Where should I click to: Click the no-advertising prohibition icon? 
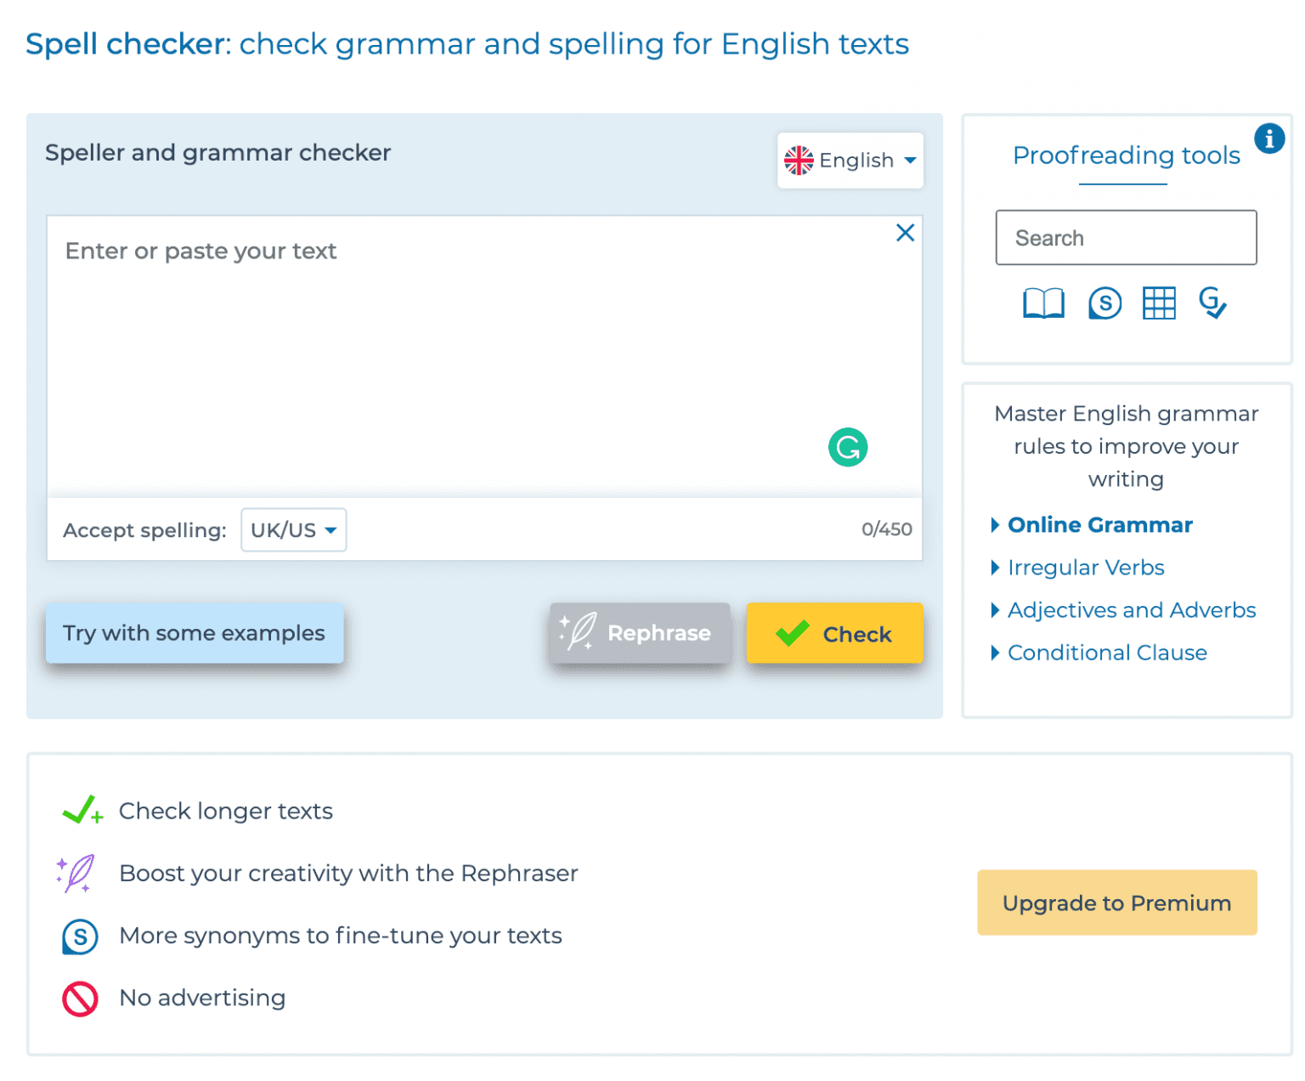pos(80,999)
